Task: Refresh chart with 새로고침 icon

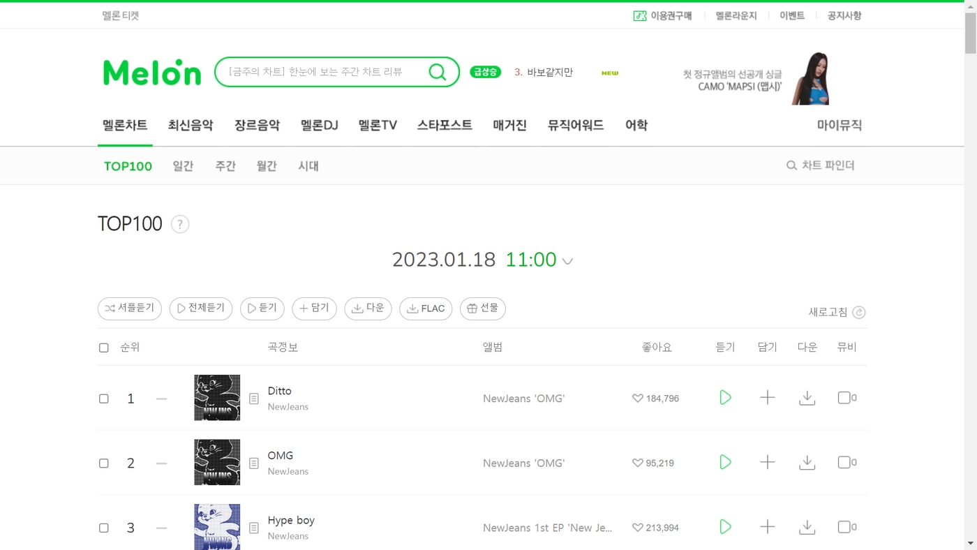Action: pos(859,312)
